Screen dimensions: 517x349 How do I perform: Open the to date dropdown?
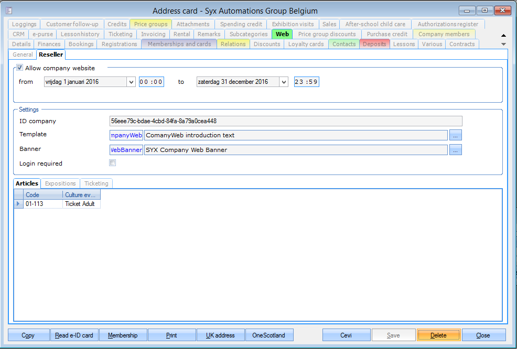pos(284,82)
